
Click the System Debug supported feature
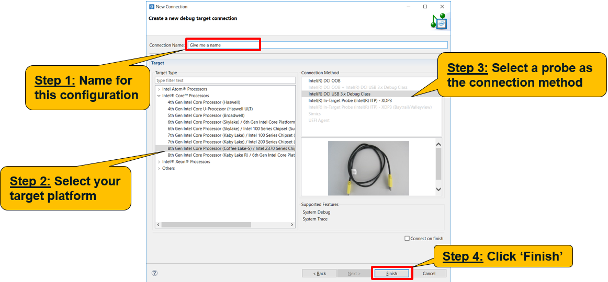tap(317, 212)
